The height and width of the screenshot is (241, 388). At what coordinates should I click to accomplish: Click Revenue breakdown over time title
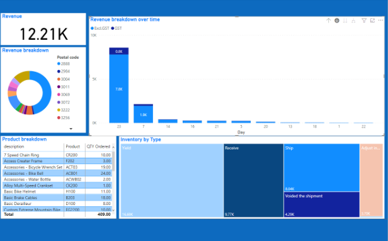[x=125, y=20]
